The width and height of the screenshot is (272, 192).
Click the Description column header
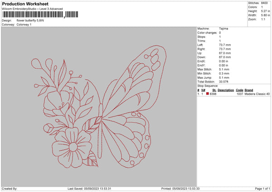coord(226,90)
